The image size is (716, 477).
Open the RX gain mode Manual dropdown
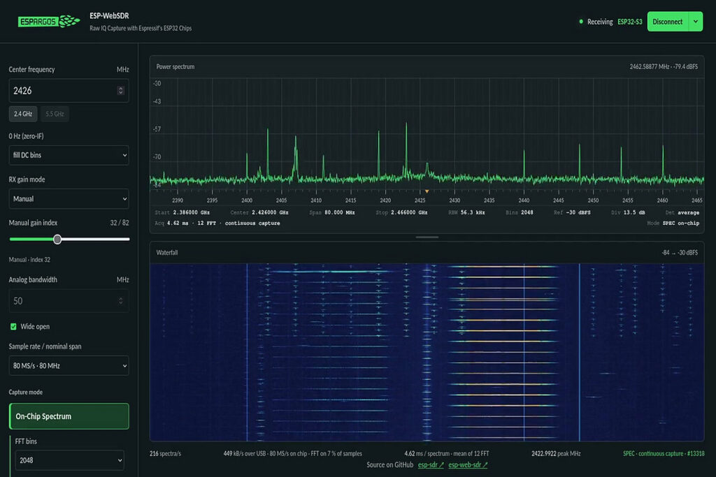69,199
